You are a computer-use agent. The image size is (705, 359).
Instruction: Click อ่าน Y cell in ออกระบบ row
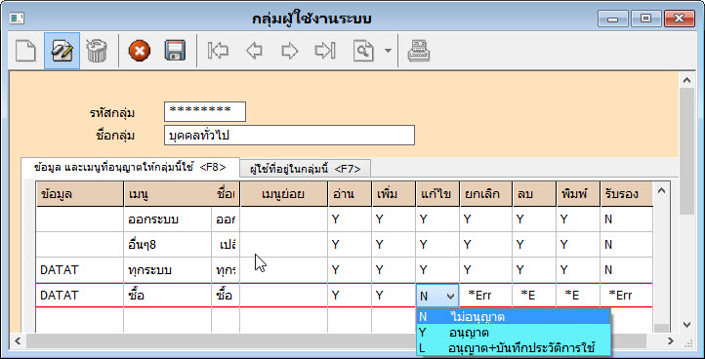pyautogui.click(x=350, y=219)
